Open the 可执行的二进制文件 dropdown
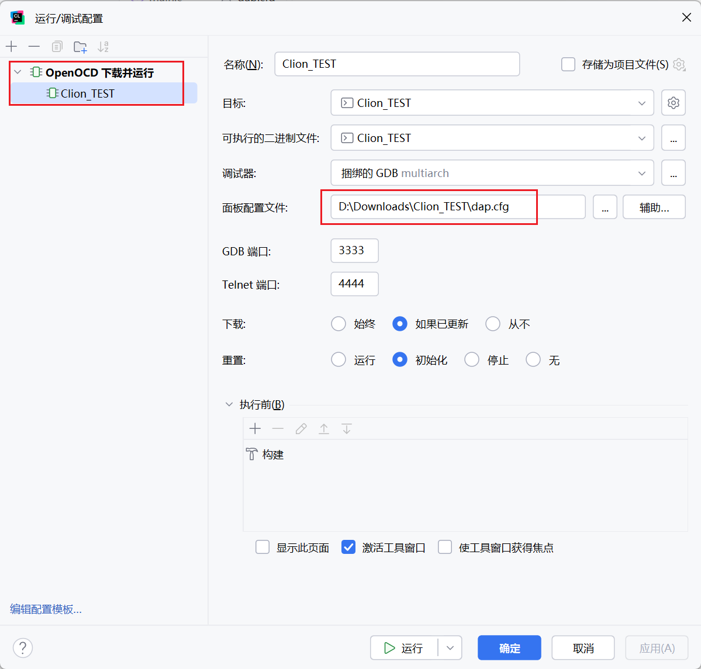701x669 pixels. [492, 138]
